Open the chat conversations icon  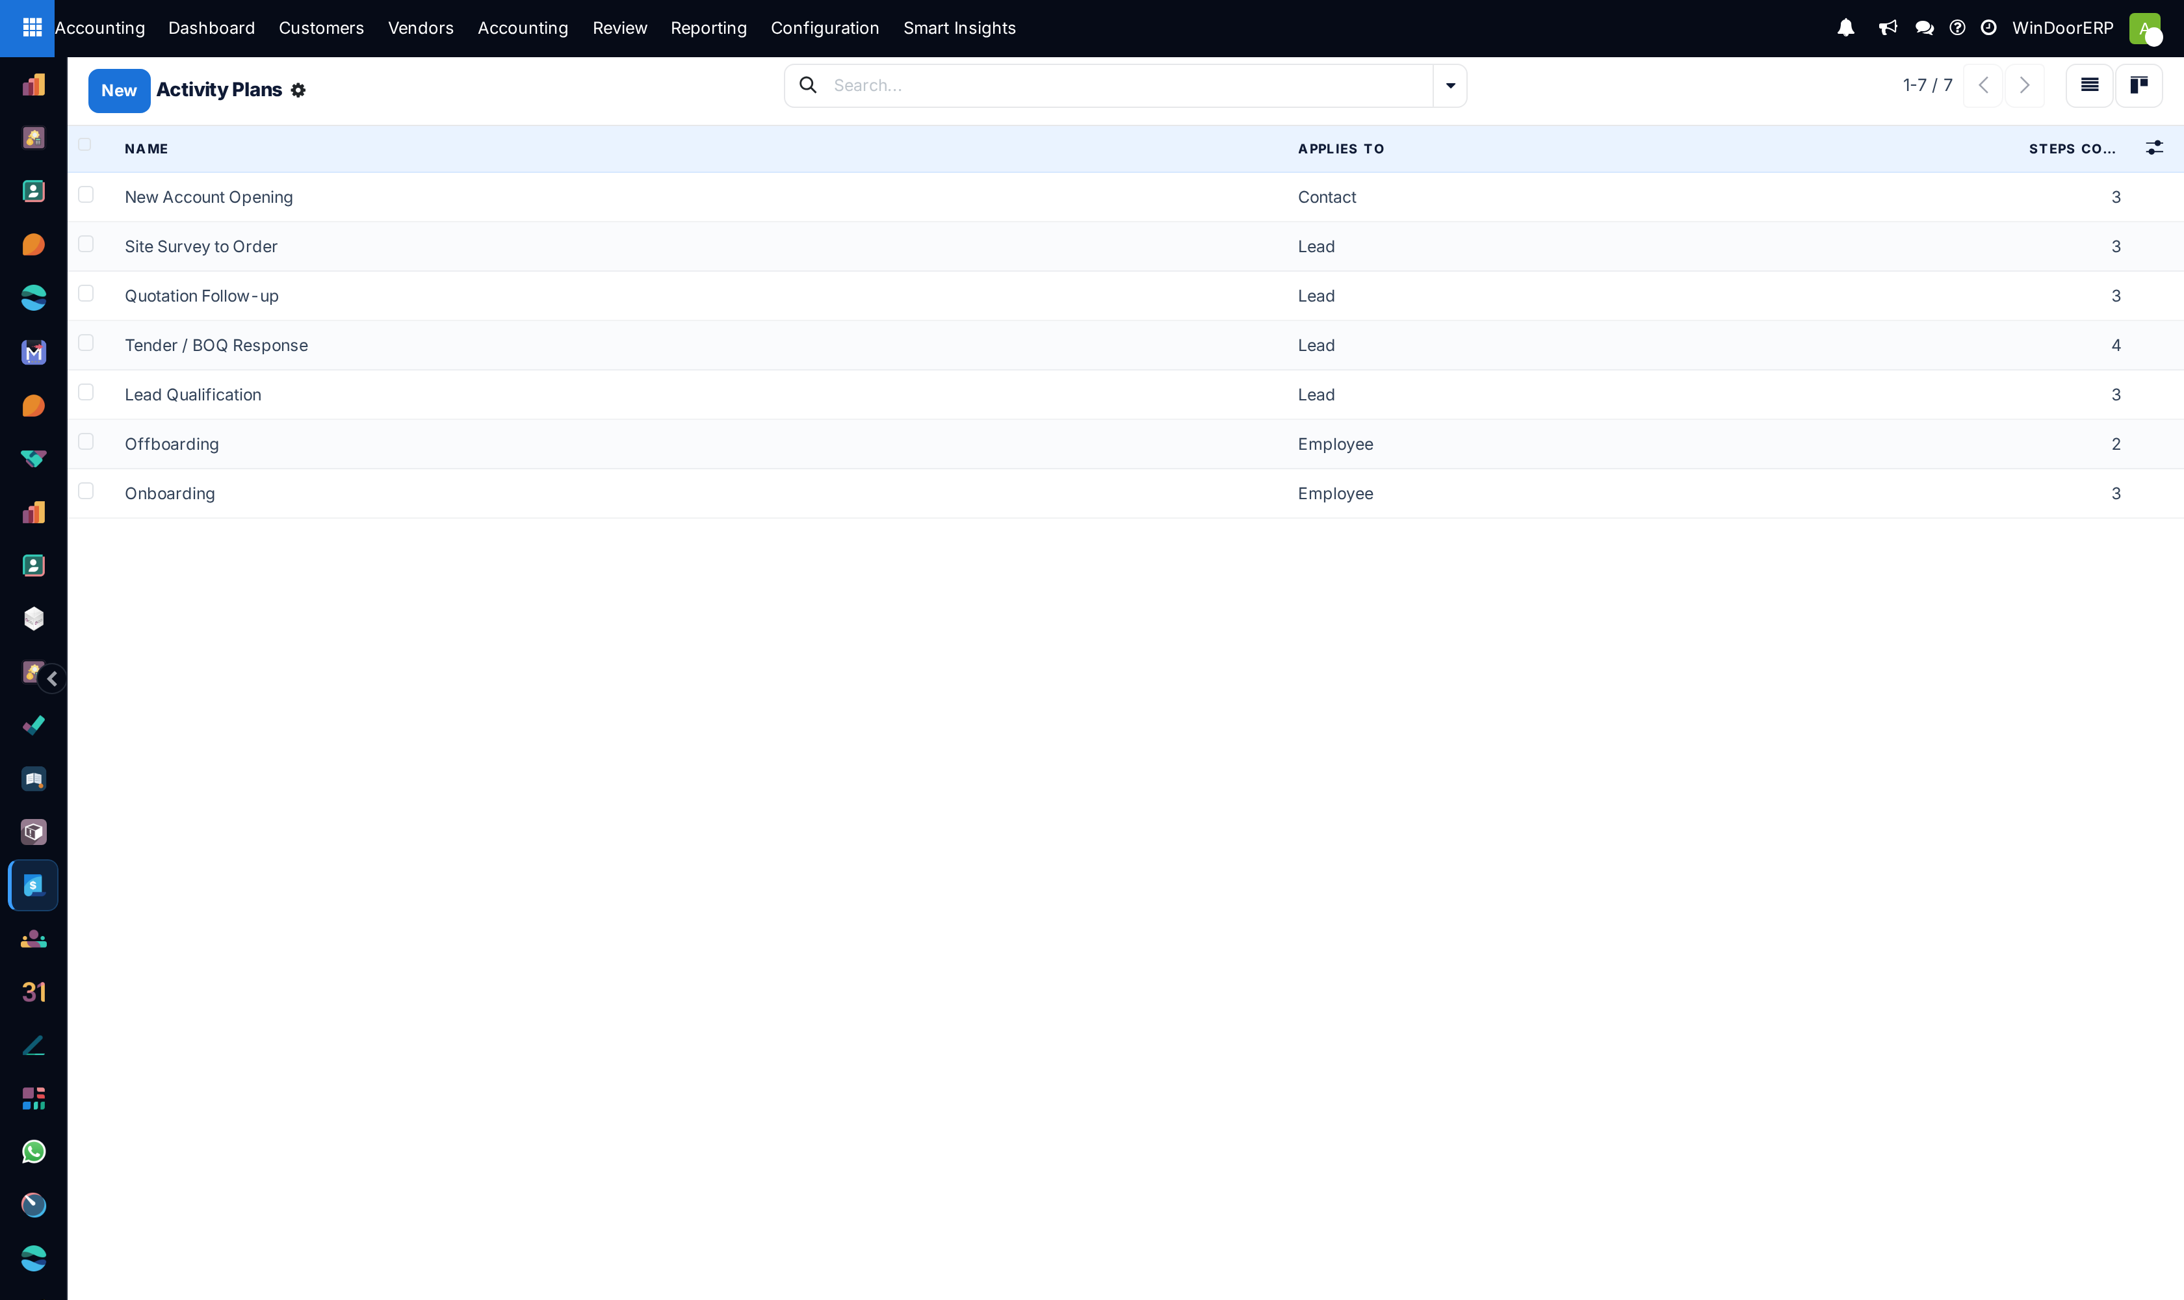(x=1925, y=28)
